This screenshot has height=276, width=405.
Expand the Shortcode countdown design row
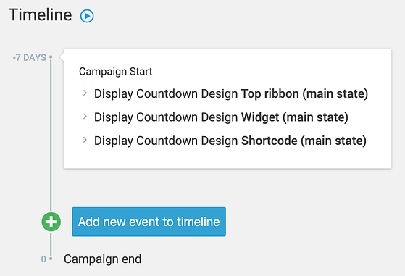click(85, 140)
